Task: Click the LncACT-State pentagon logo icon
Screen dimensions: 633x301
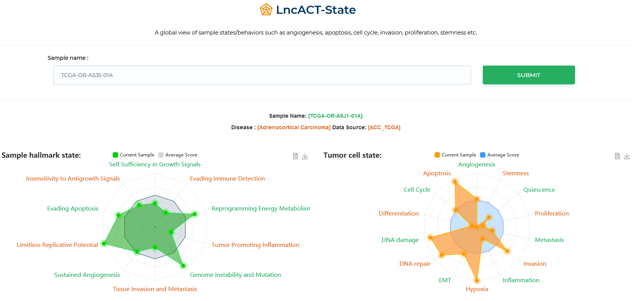Action: (x=266, y=10)
